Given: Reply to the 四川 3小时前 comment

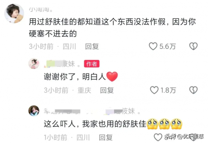Looking at the screenshot, I should pos(92,46).
